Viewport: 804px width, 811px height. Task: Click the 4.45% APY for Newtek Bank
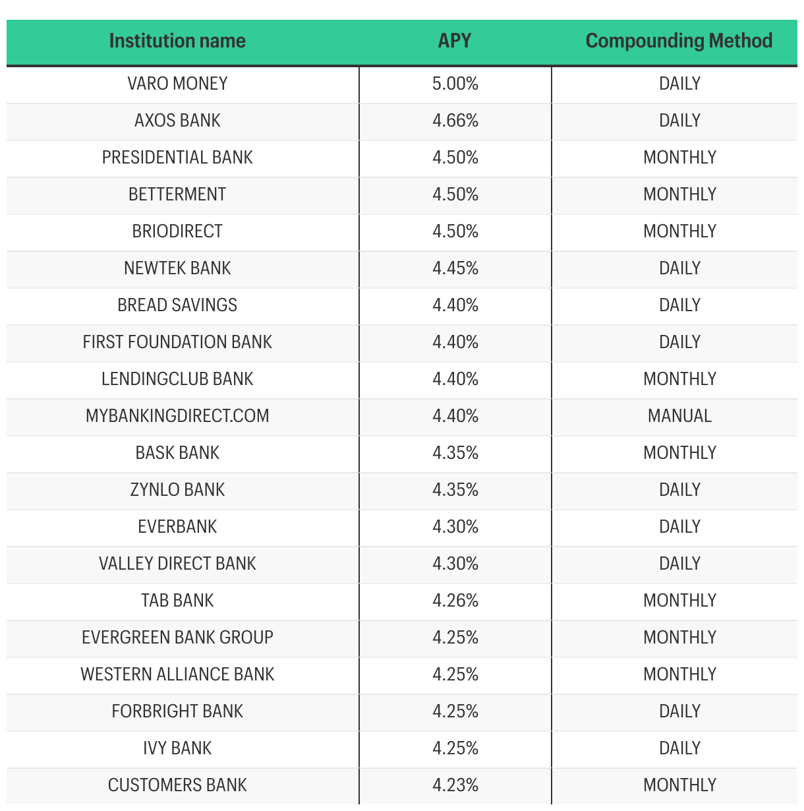tap(455, 268)
